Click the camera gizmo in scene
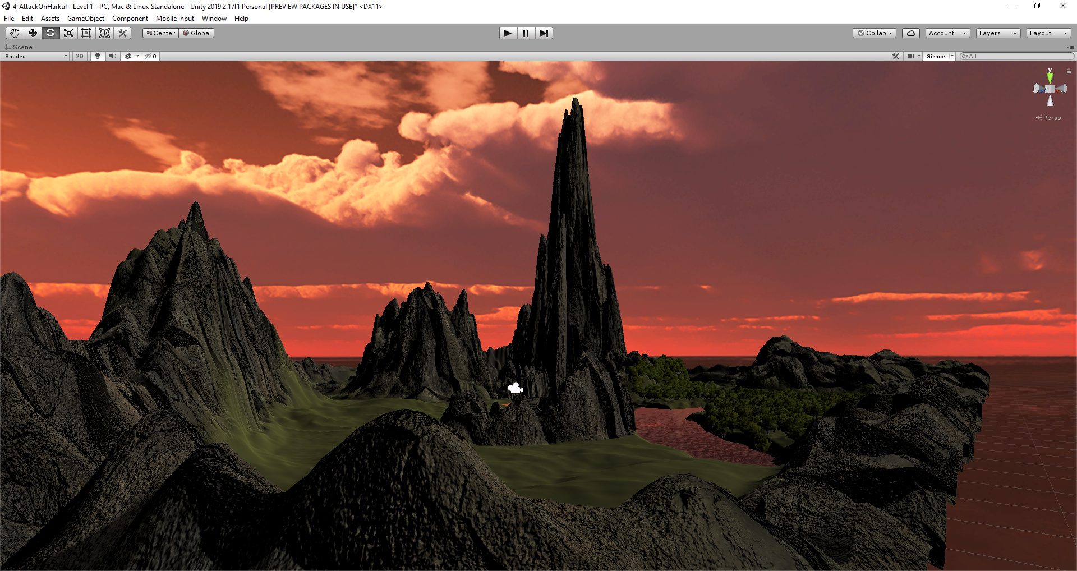 click(x=515, y=388)
